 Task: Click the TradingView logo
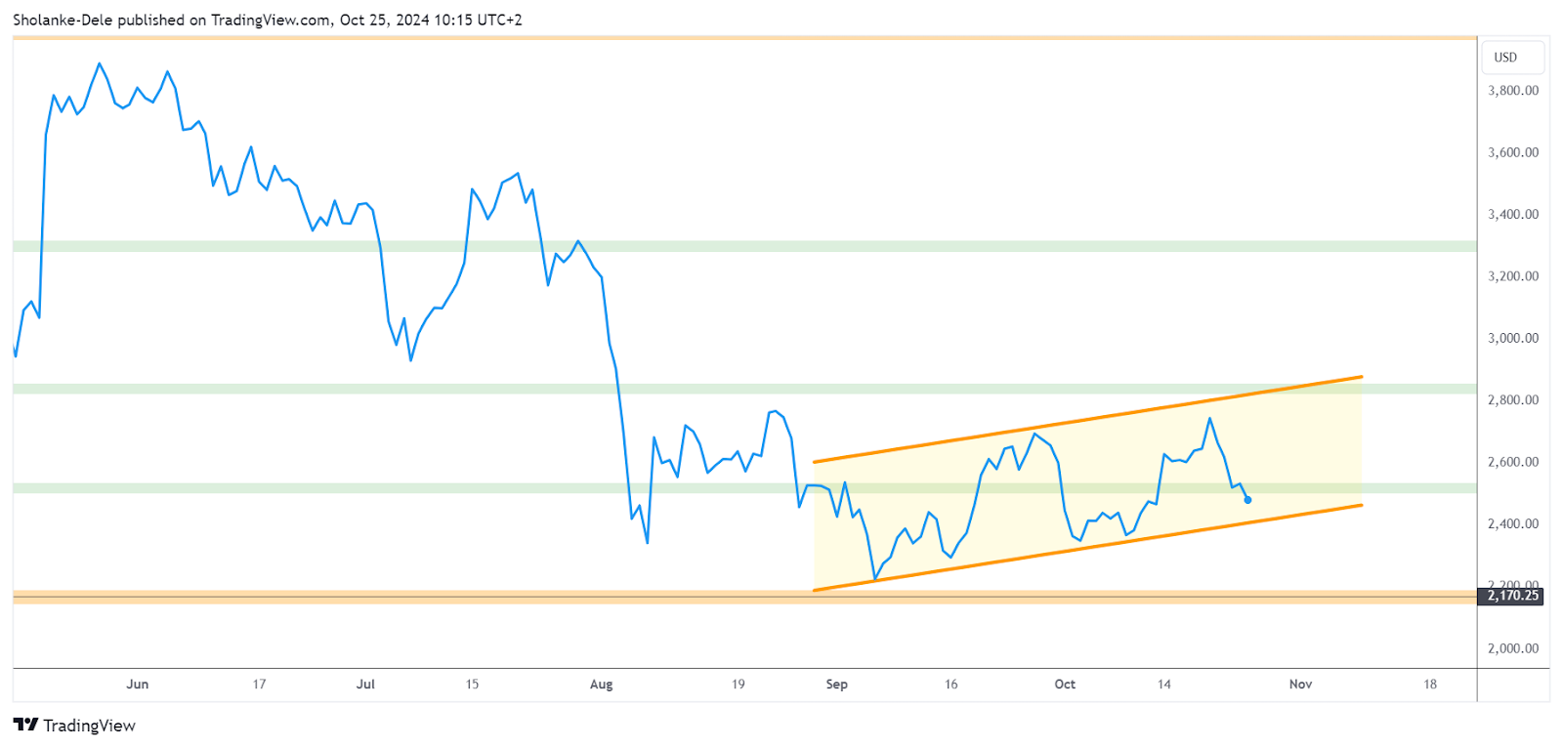[74, 726]
